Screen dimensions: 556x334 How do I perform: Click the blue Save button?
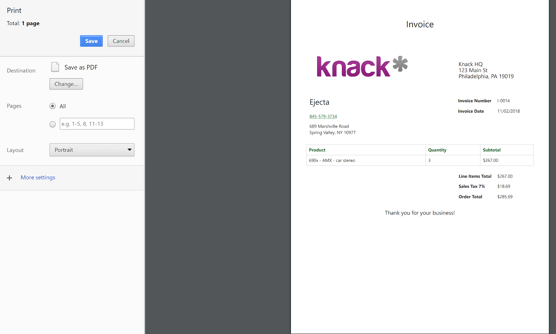pos(91,41)
